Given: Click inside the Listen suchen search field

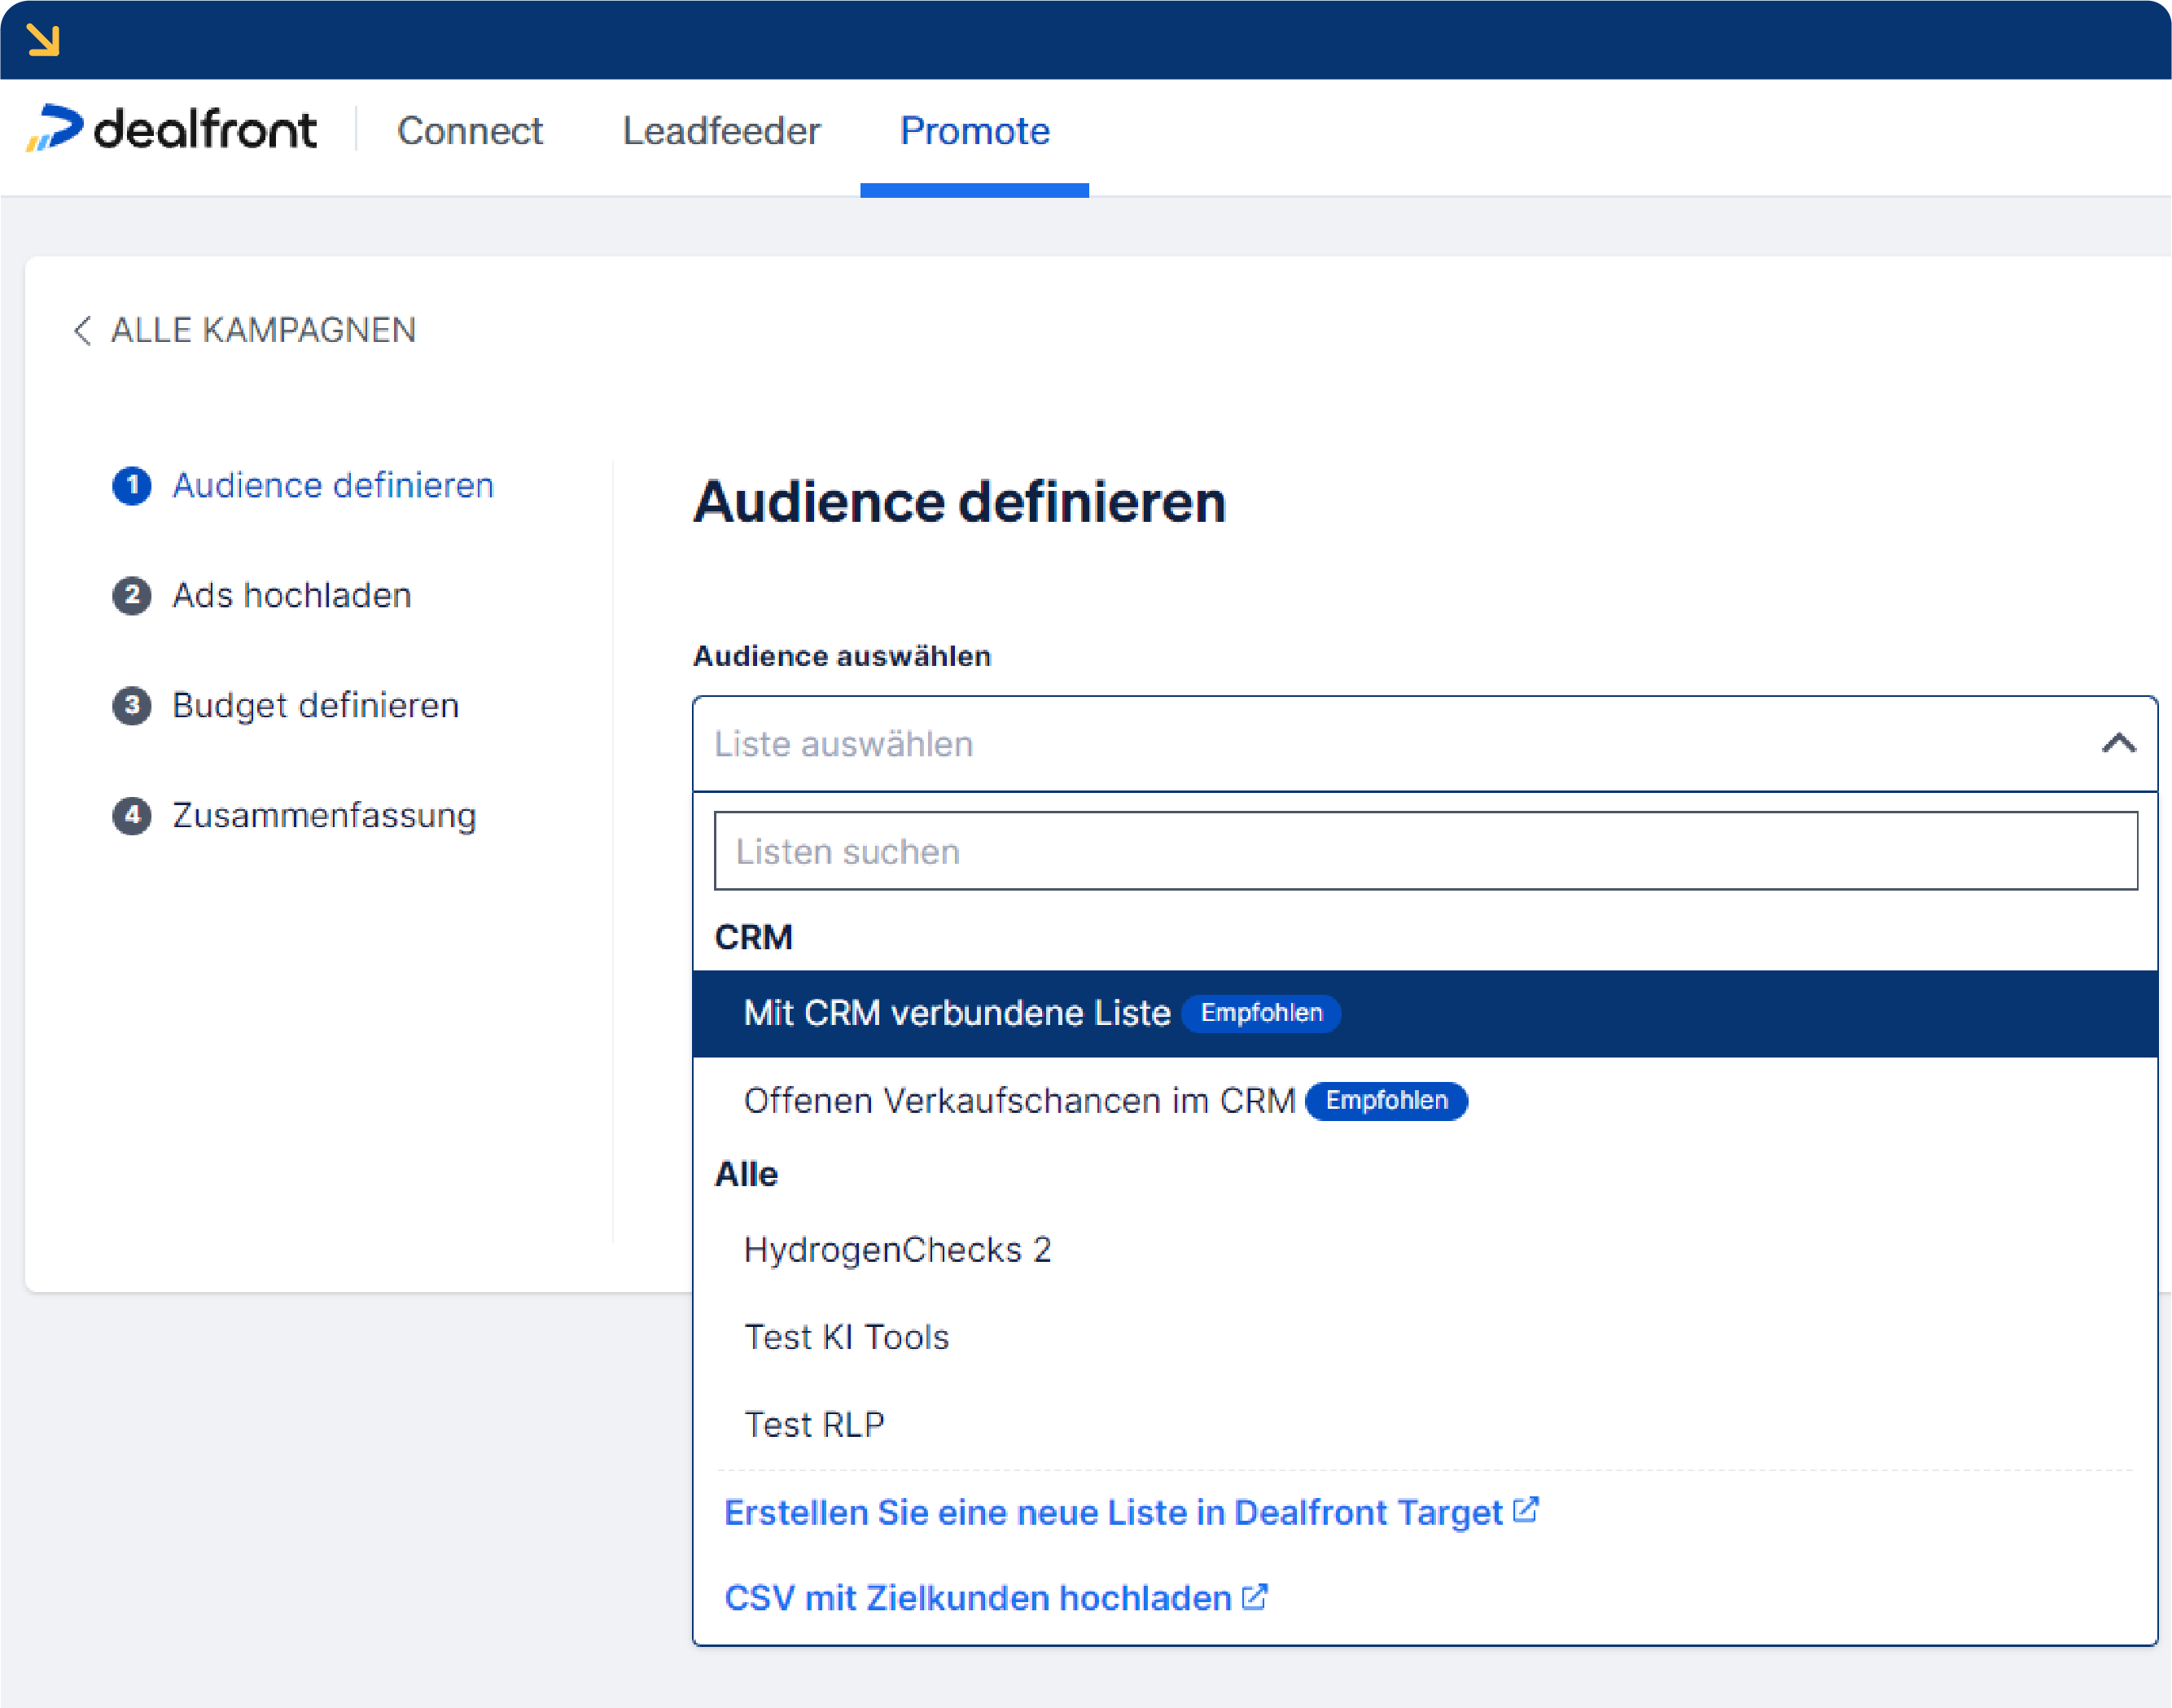Looking at the screenshot, I should (x=1420, y=851).
